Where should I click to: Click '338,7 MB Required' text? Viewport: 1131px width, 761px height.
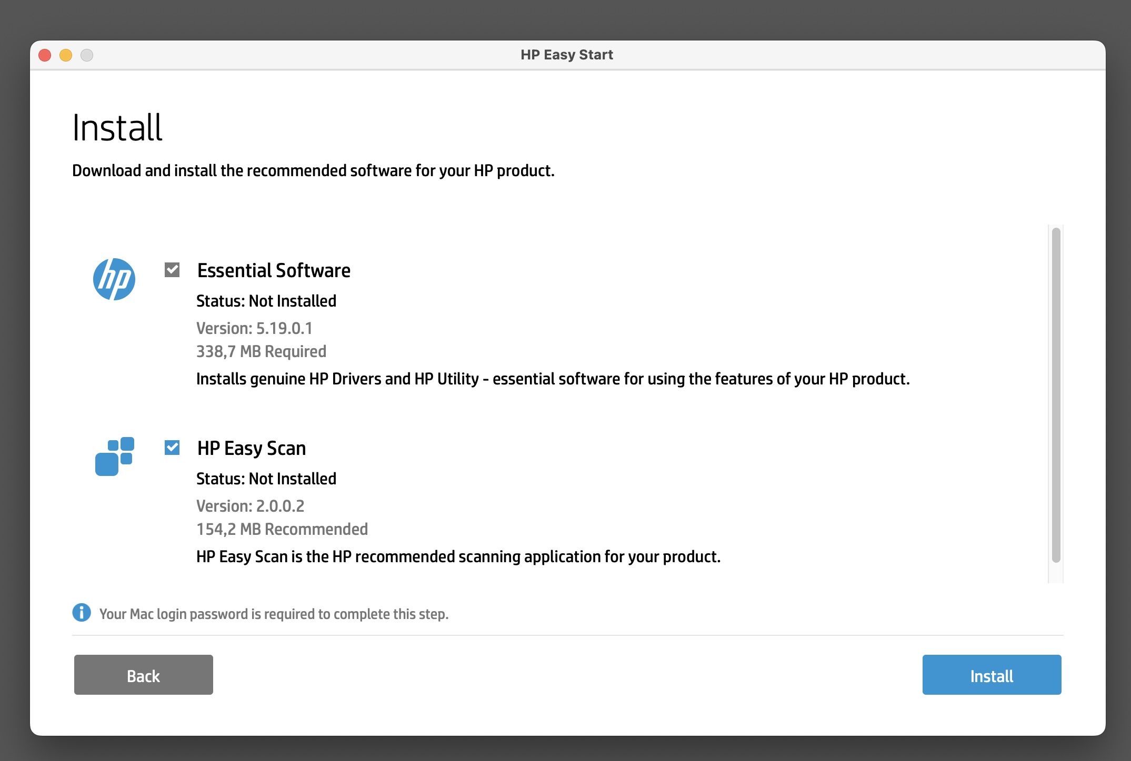pyautogui.click(x=261, y=351)
